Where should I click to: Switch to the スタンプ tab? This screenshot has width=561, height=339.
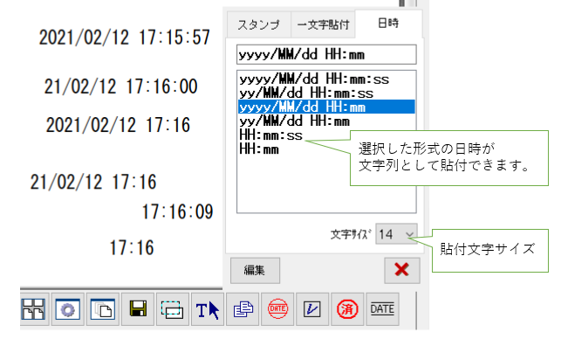coord(258,24)
